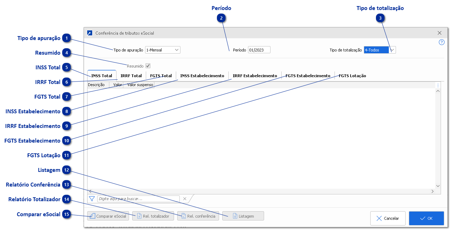Open the FGTS Estabelecimento tab
The width and height of the screenshot is (456, 233).
tap(308, 76)
